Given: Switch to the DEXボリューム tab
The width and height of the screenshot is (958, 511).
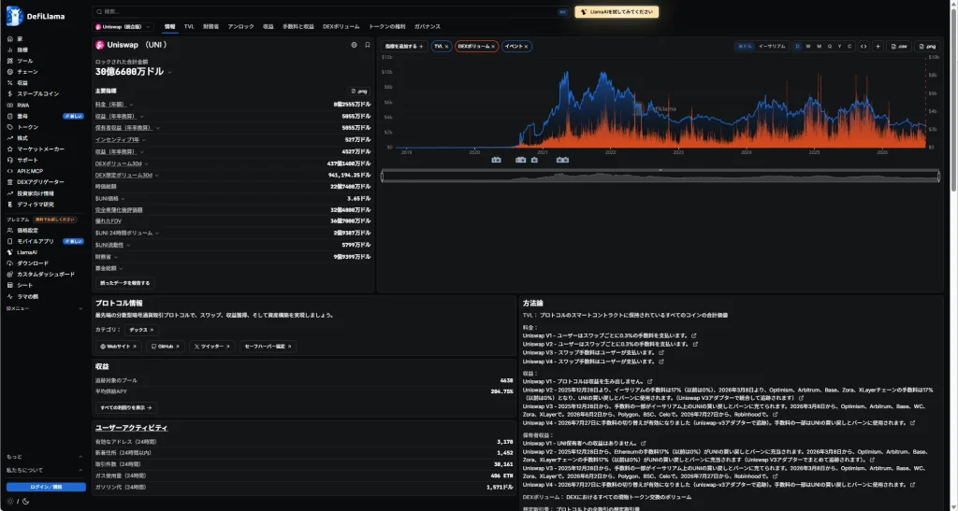Looking at the screenshot, I should pos(341,27).
